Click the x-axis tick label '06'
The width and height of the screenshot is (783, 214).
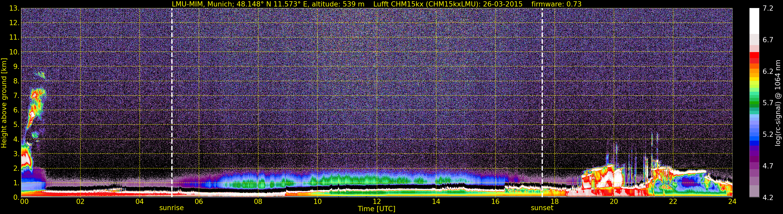[x=199, y=202]
